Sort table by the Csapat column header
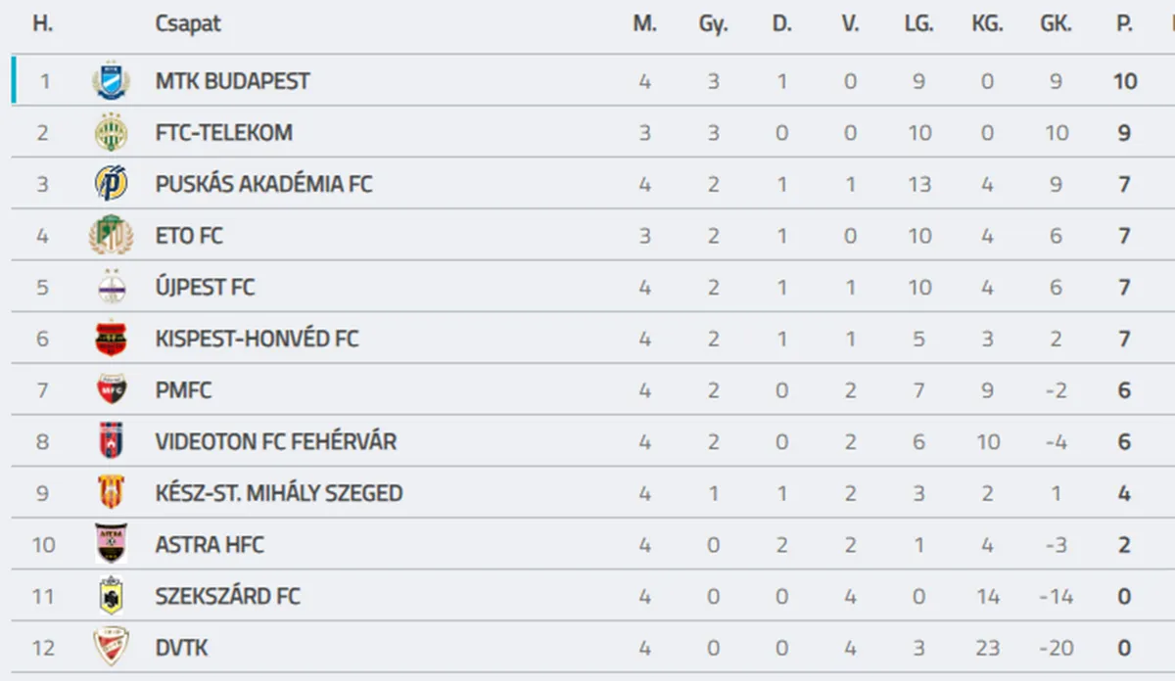This screenshot has height=681, width=1175. pyautogui.click(x=188, y=24)
